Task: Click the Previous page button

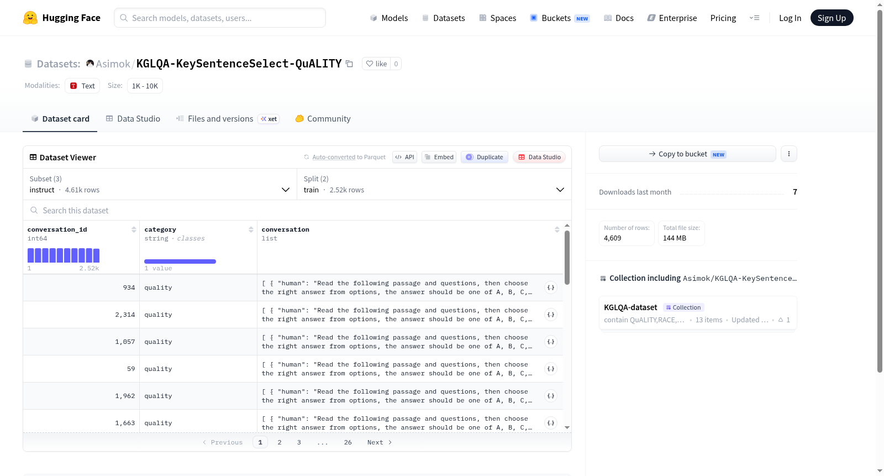Action: [x=223, y=442]
